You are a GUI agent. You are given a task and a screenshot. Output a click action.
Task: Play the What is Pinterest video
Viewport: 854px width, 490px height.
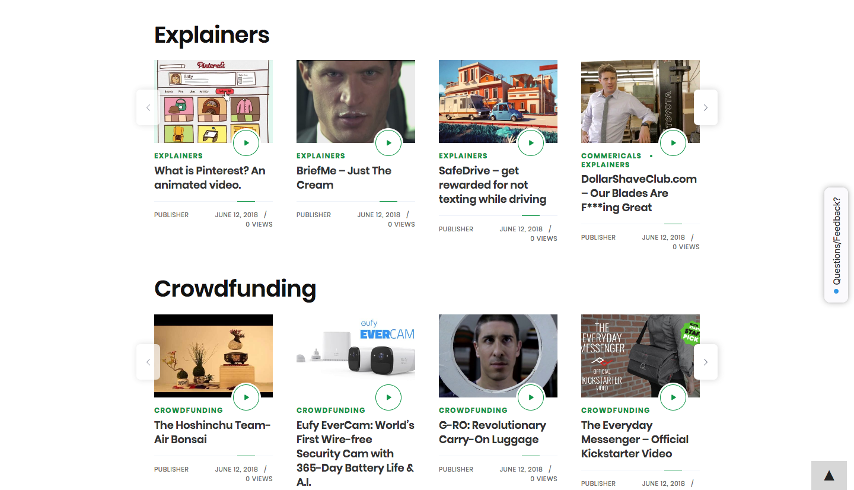tap(246, 143)
